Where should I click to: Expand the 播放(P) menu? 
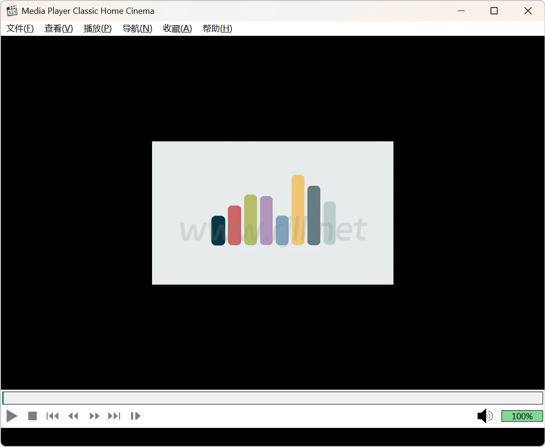[98, 29]
